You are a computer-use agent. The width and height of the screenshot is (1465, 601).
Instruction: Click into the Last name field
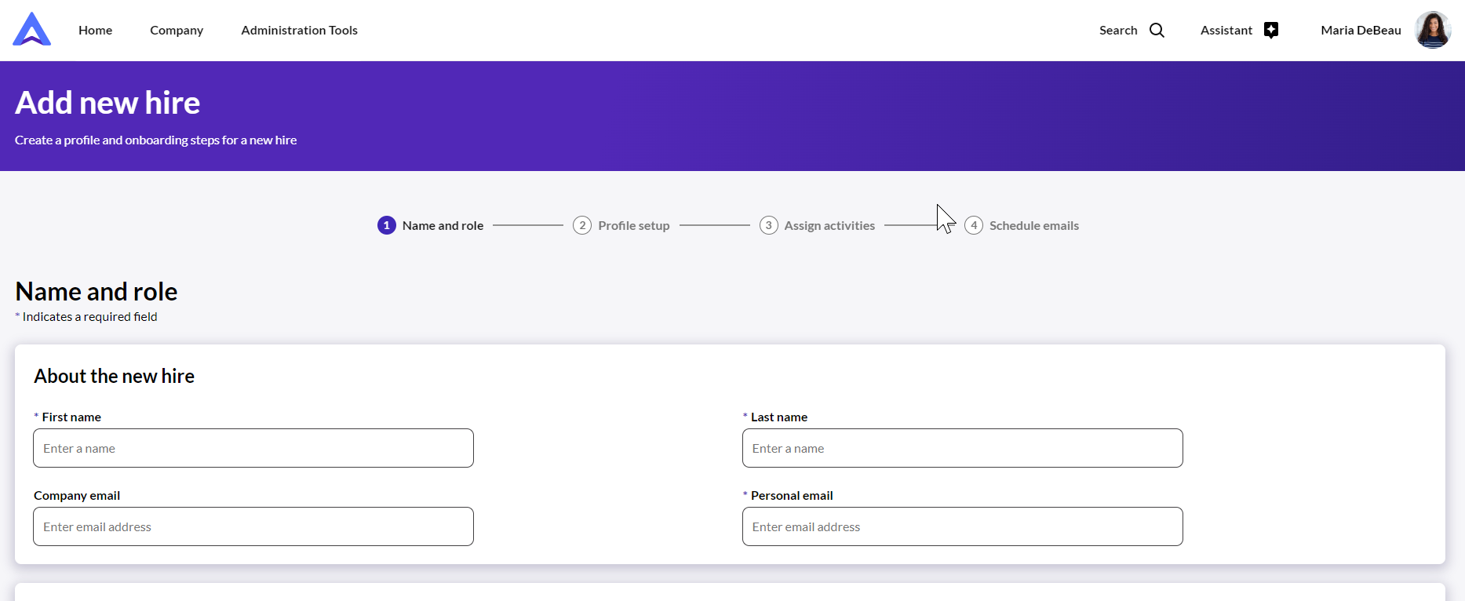(962, 448)
